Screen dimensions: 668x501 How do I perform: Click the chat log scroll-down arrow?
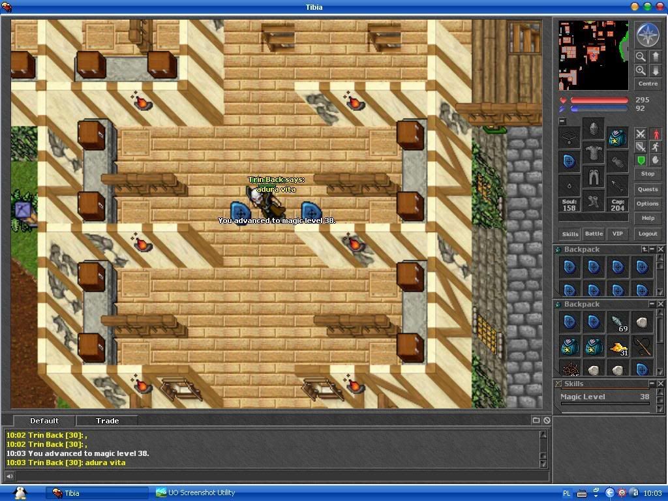coord(543,464)
